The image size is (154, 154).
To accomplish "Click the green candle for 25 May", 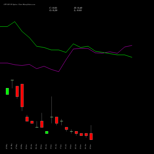I will 7,91.
